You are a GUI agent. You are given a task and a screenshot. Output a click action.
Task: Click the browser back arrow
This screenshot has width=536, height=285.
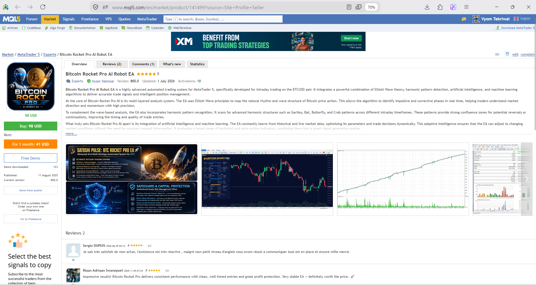[x=18, y=7]
